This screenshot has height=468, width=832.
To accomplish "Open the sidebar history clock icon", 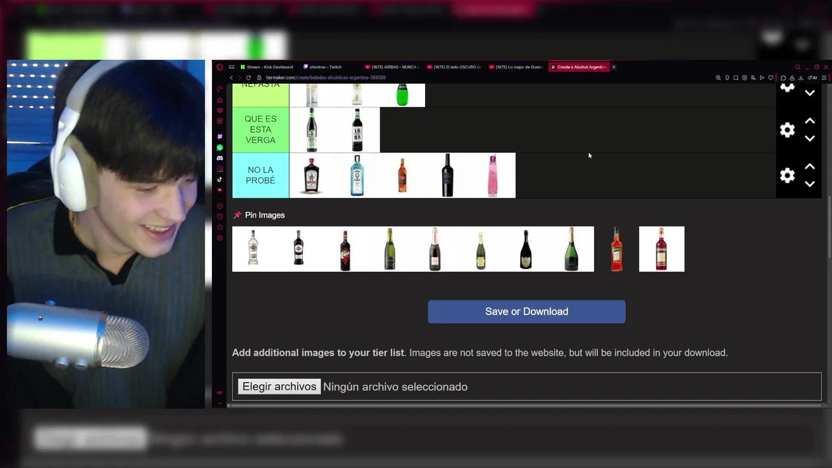I will (x=220, y=216).
